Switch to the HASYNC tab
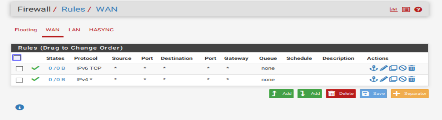Screen dimensions: 442x120 (x=102, y=30)
